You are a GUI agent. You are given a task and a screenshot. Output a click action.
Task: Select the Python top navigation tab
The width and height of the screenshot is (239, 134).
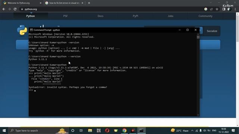click(x=31, y=16)
